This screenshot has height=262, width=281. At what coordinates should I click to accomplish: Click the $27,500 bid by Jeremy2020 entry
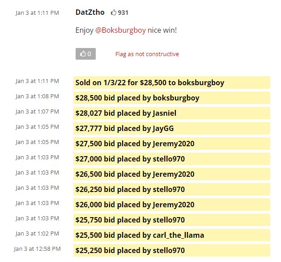(172, 144)
